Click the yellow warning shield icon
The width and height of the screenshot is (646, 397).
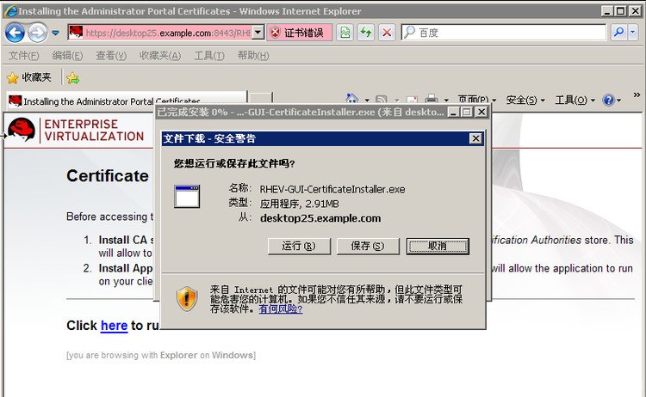click(x=187, y=299)
